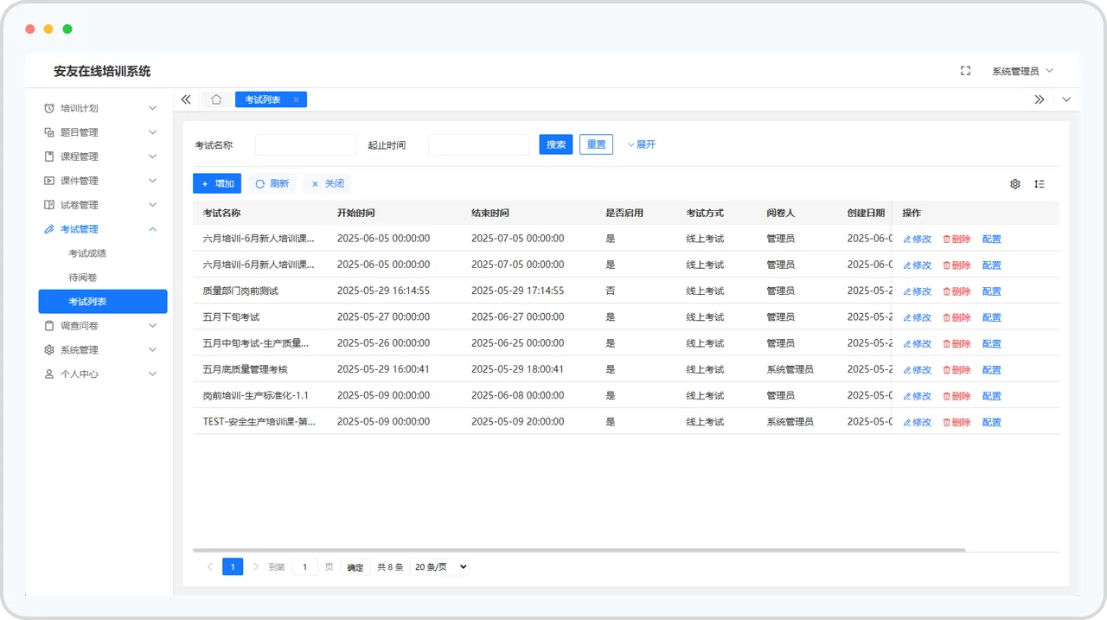Open the 20 条/页 page size dropdown
Image resolution: width=1107 pixels, height=620 pixels.
coord(439,567)
